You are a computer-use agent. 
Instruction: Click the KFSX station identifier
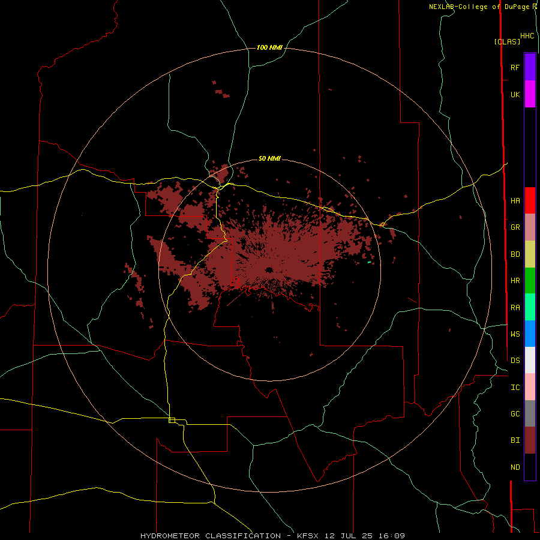point(308,536)
